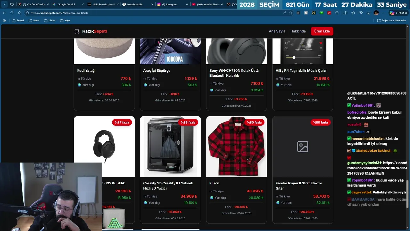Go back with the browser back arrow
410x231 pixels.
click(x=4, y=13)
